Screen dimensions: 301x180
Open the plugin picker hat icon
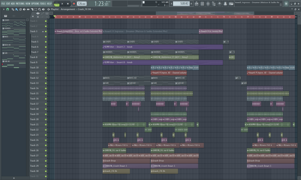coord(225,4)
